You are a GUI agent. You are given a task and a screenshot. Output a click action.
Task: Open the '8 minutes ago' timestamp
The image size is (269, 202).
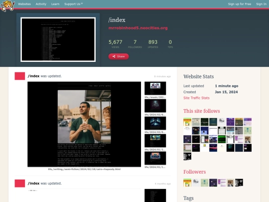pos(162,76)
